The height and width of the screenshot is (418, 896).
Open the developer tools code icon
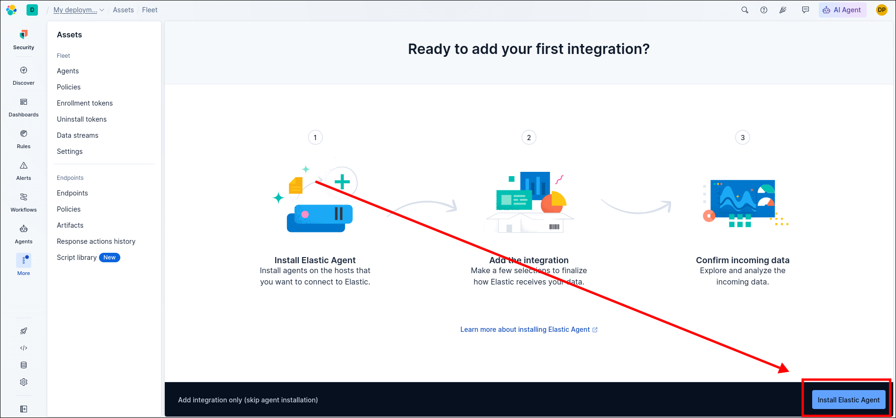[x=24, y=348]
